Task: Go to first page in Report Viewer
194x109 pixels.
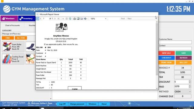Action: [37, 19]
